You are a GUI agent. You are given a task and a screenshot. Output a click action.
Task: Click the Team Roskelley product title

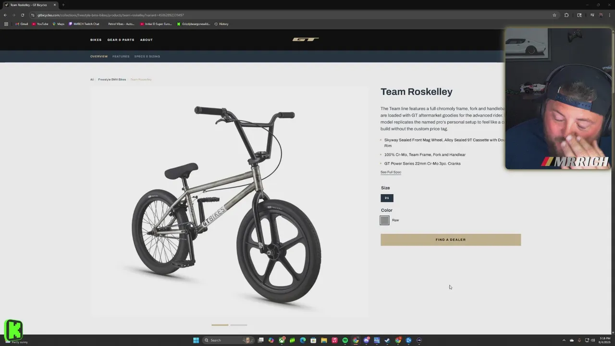[417, 91]
